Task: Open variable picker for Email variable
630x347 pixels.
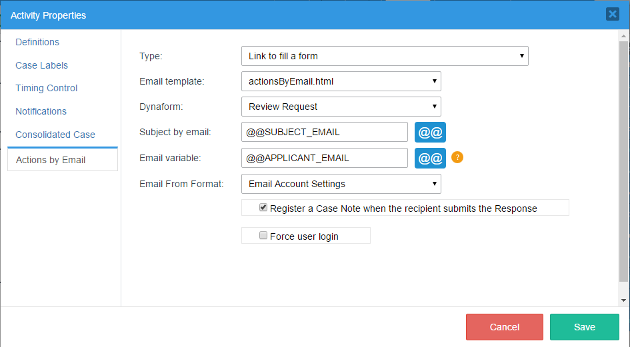Action: (x=430, y=158)
